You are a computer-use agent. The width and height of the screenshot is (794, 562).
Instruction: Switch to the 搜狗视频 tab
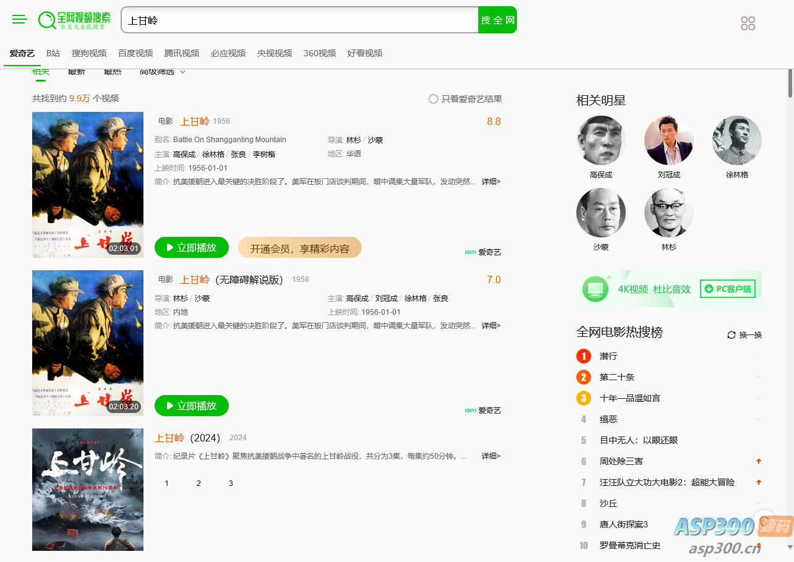89,53
